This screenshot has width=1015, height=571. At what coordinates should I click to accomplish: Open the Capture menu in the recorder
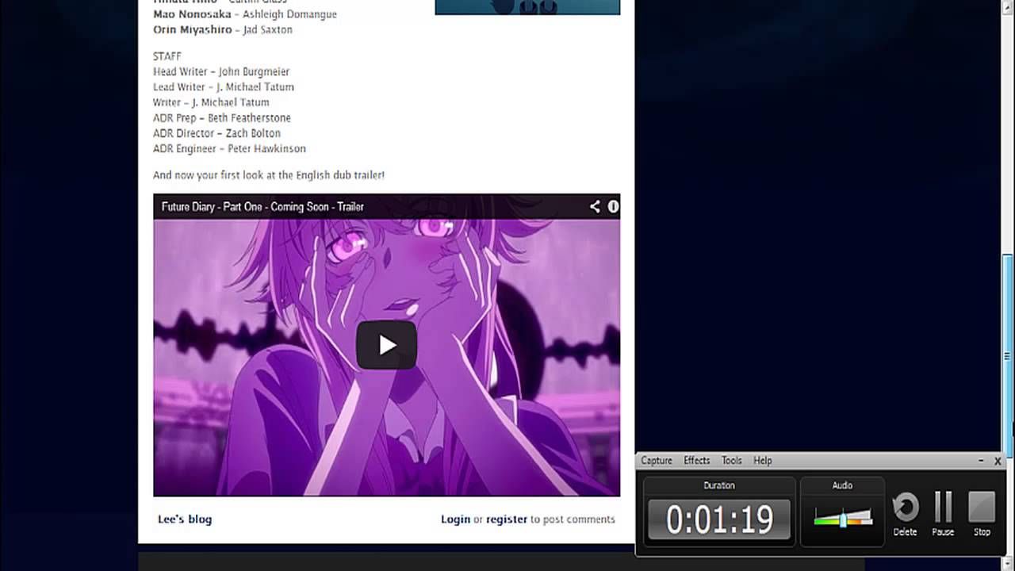tap(657, 460)
